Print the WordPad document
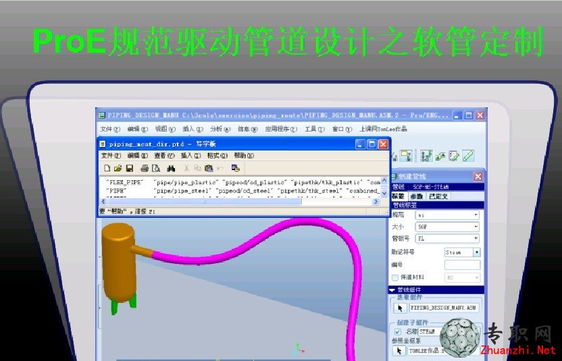The width and height of the screenshot is (562, 361). 145,168
